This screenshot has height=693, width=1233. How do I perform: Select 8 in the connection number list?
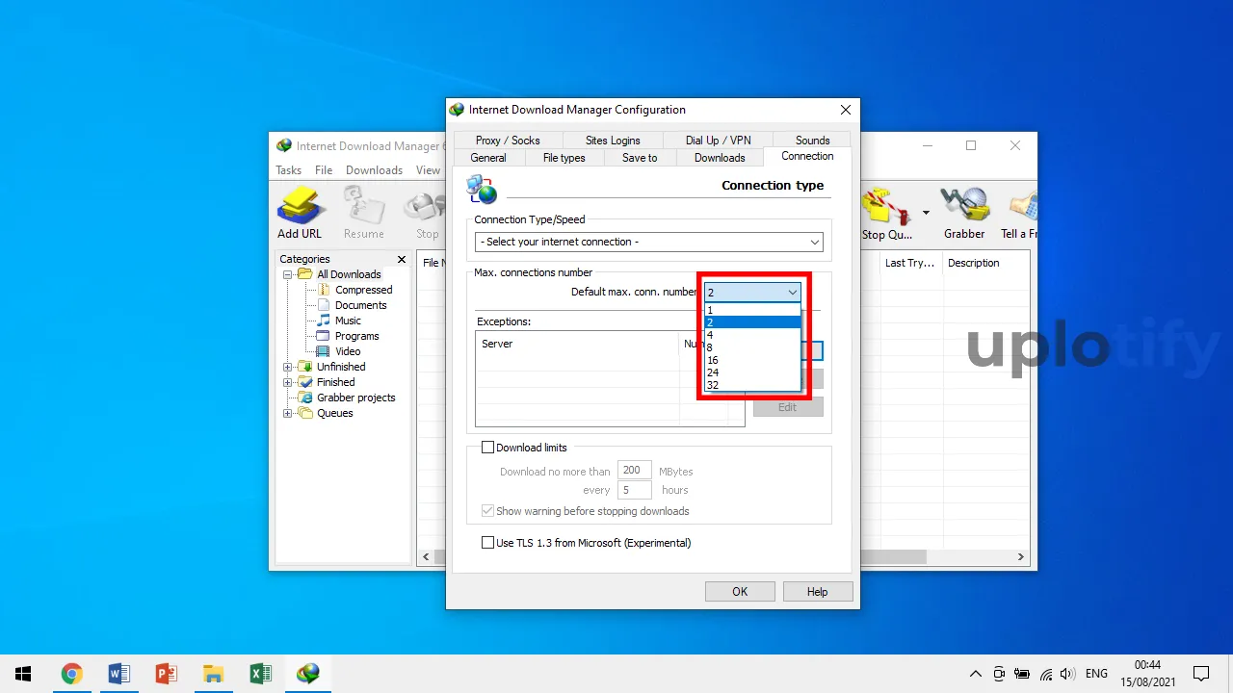[752, 347]
